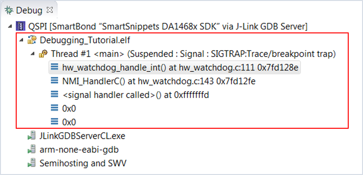Screen dimensions: 363x175
Task: Click the stack frame icon beside NMI_HandlerC()
Action: [x=54, y=81]
